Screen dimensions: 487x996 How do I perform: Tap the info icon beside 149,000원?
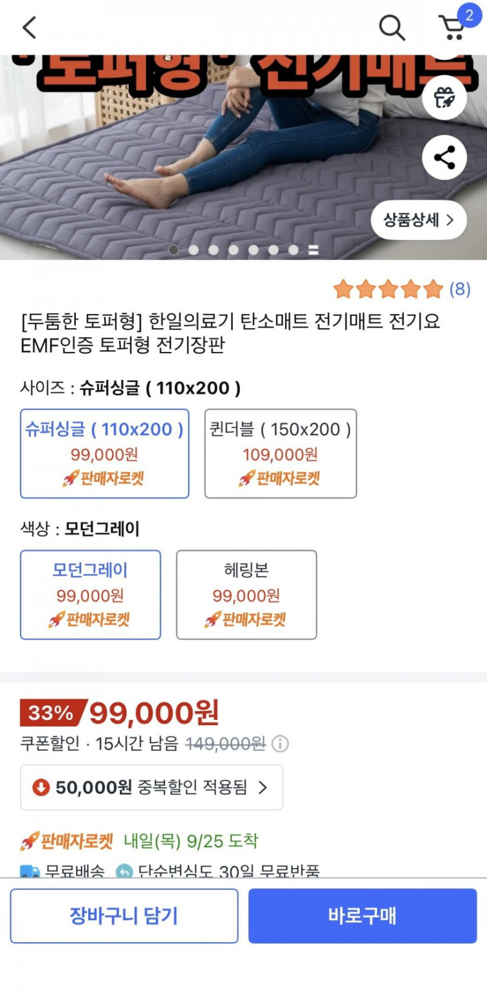(x=280, y=744)
